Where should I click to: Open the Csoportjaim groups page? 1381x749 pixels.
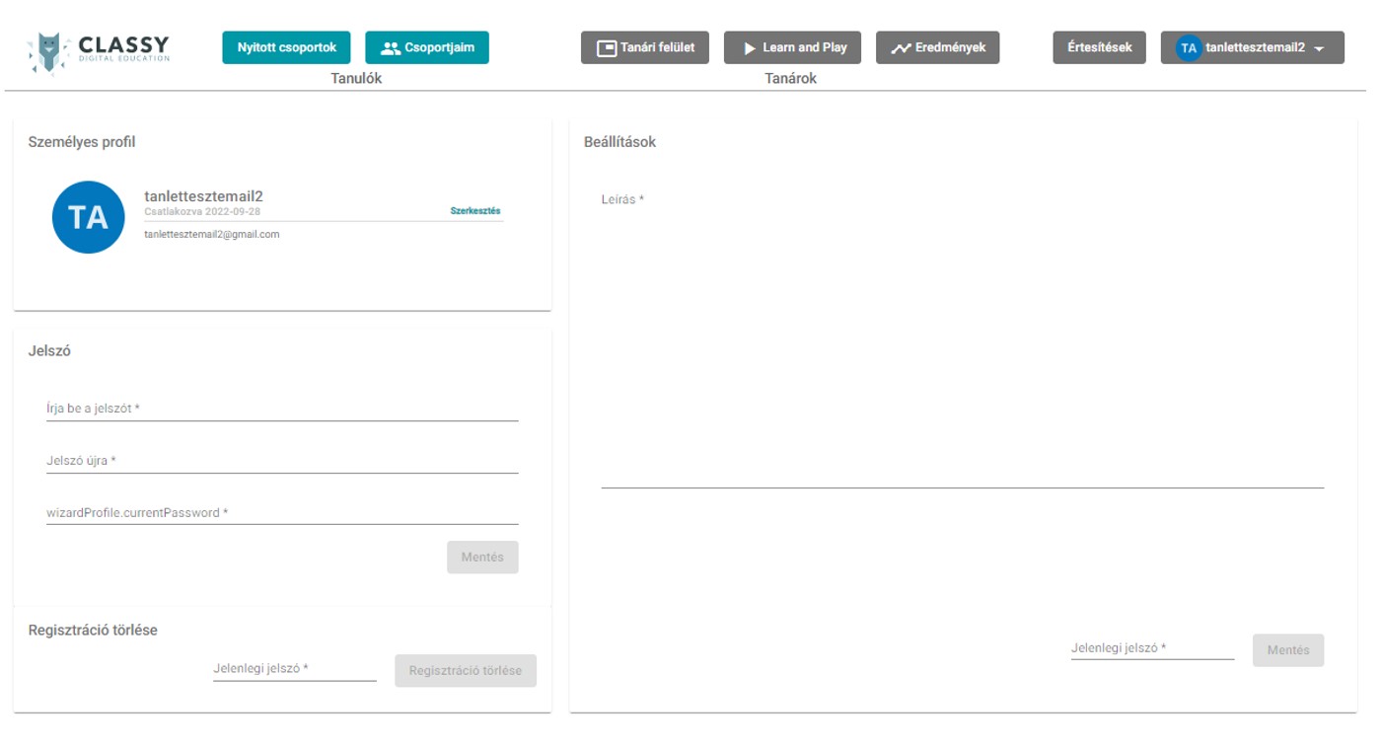(x=427, y=47)
